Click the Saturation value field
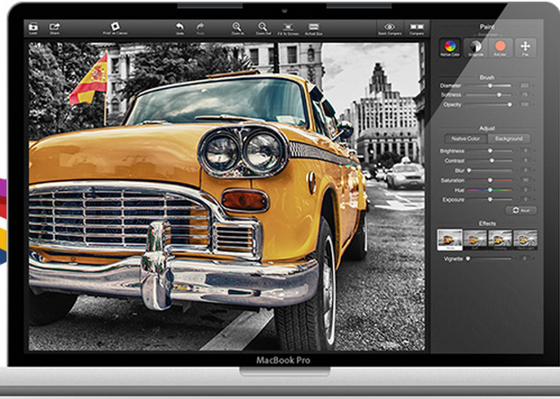This screenshot has width=560, height=399. [x=525, y=180]
